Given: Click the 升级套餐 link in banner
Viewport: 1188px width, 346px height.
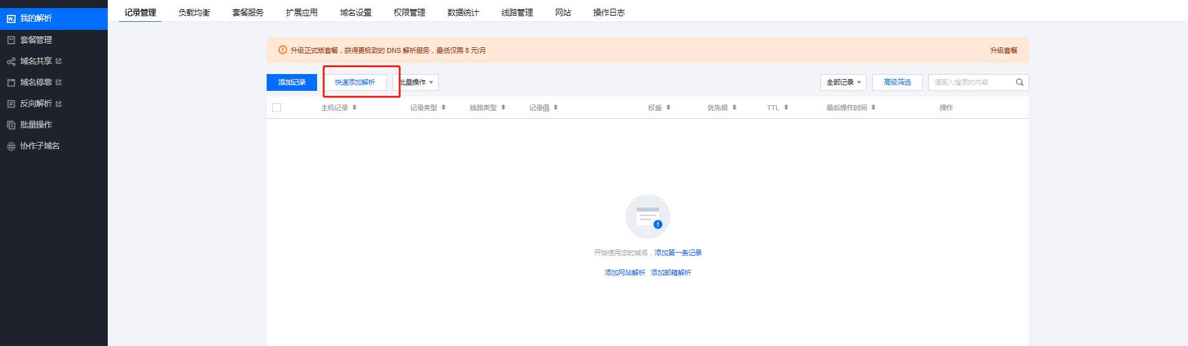Looking at the screenshot, I should [1003, 50].
